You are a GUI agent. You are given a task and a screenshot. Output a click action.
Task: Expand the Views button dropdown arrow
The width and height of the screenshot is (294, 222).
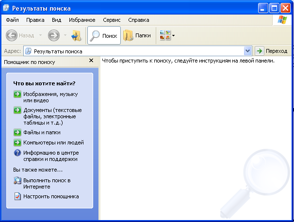coord(173,35)
